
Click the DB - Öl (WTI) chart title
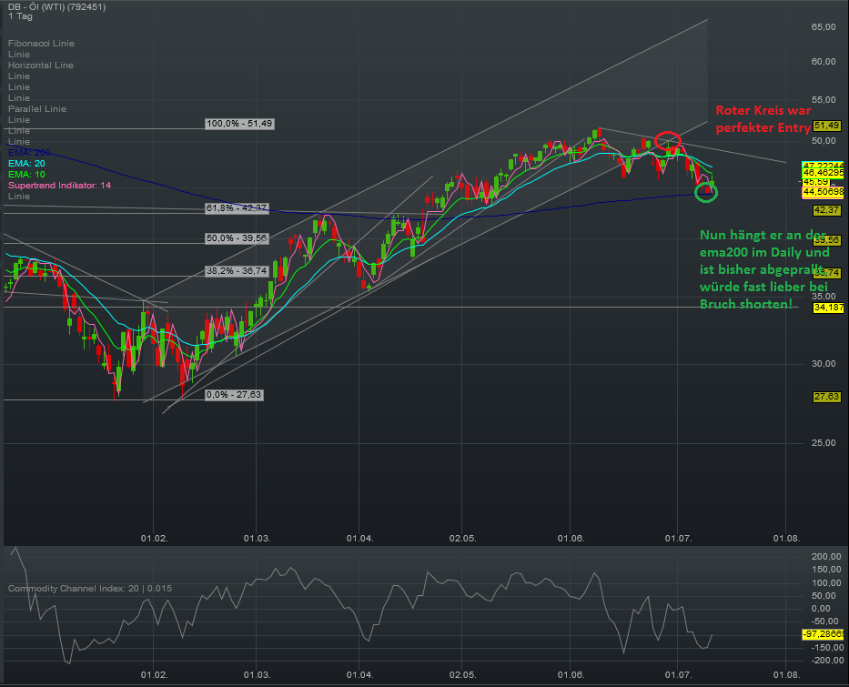point(55,6)
